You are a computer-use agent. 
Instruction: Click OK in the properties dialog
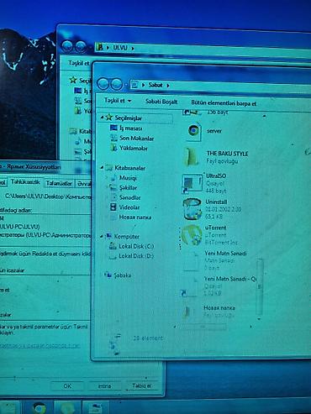[x=67, y=386]
